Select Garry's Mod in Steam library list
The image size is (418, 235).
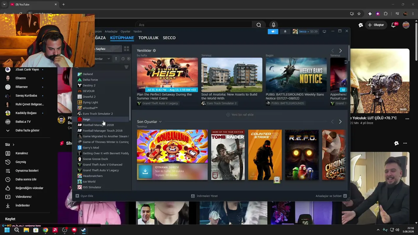pos(103,148)
